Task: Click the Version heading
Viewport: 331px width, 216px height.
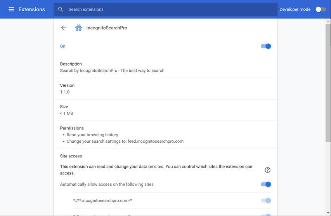Action: coord(67,85)
